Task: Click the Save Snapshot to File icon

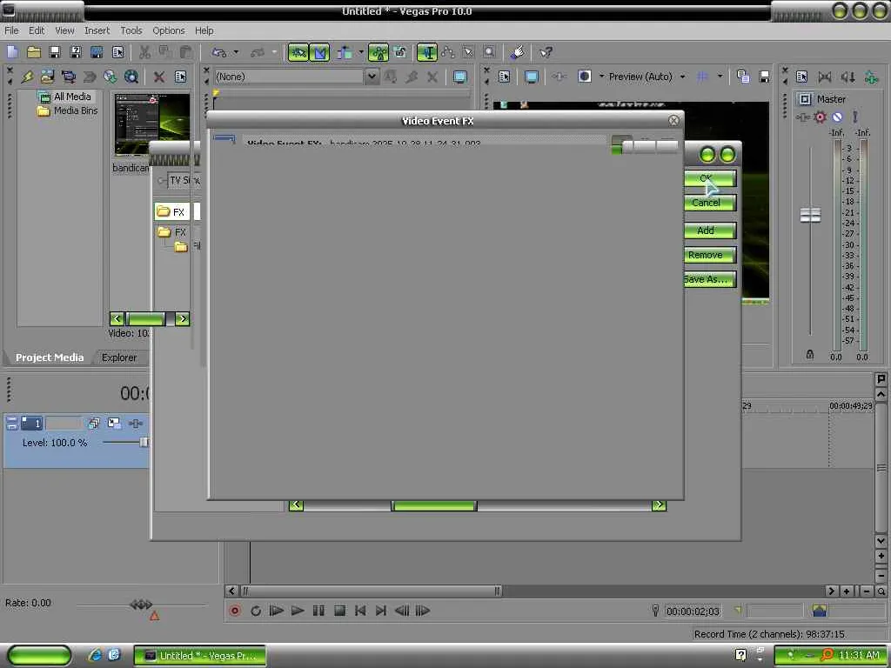Action: (764, 77)
